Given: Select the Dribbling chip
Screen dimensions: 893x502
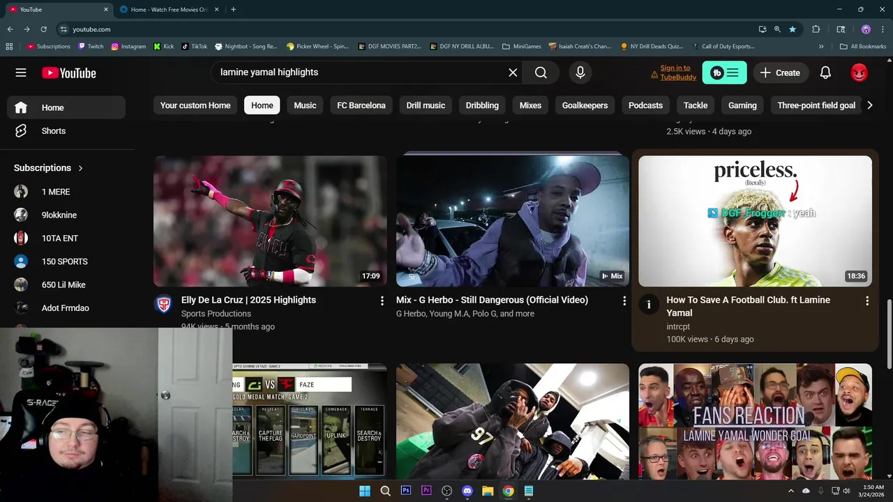Looking at the screenshot, I should pyautogui.click(x=482, y=105).
